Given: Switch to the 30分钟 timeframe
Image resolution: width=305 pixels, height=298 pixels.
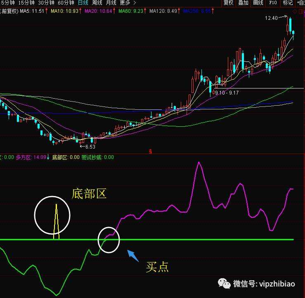Looking at the screenshot, I should point(46,3).
